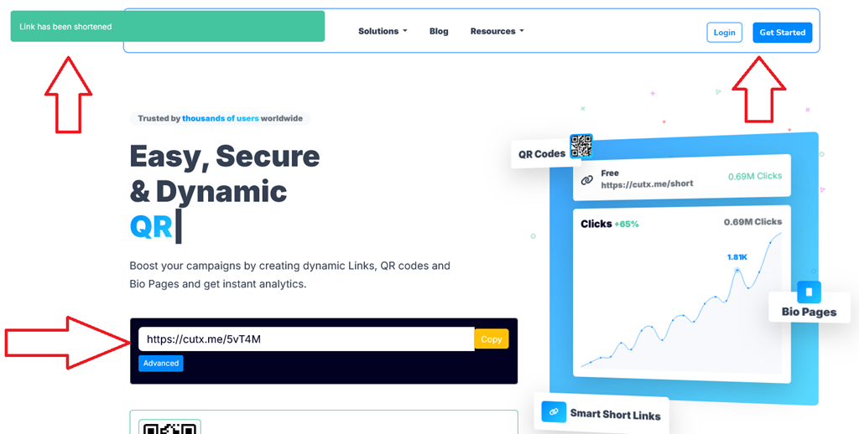Click the https://cutx.me/short example link

pyautogui.click(x=647, y=183)
